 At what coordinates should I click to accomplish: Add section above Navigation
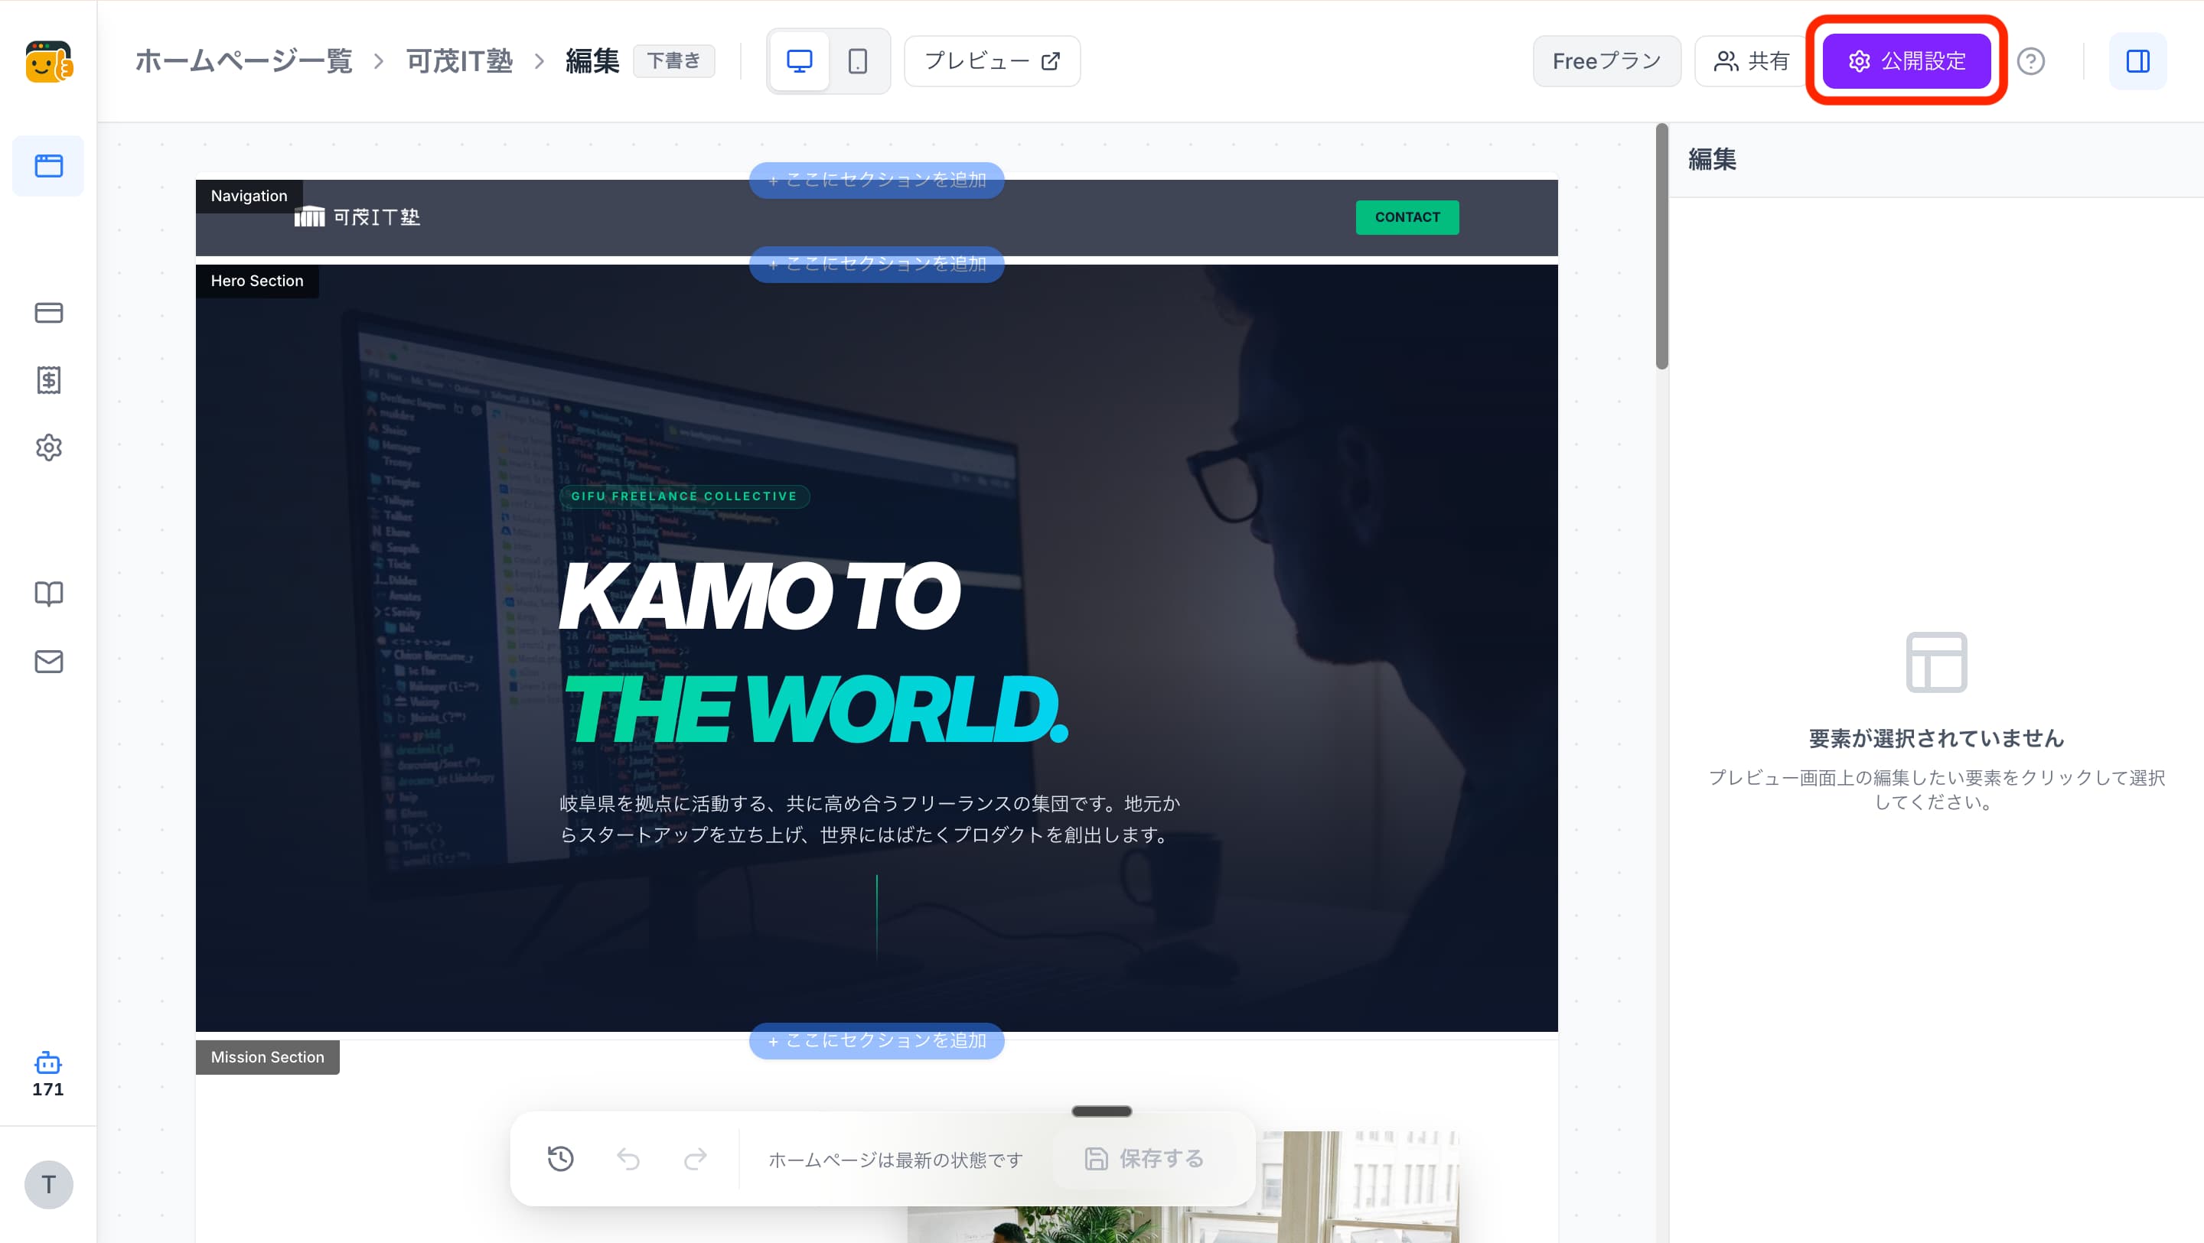pos(876,180)
